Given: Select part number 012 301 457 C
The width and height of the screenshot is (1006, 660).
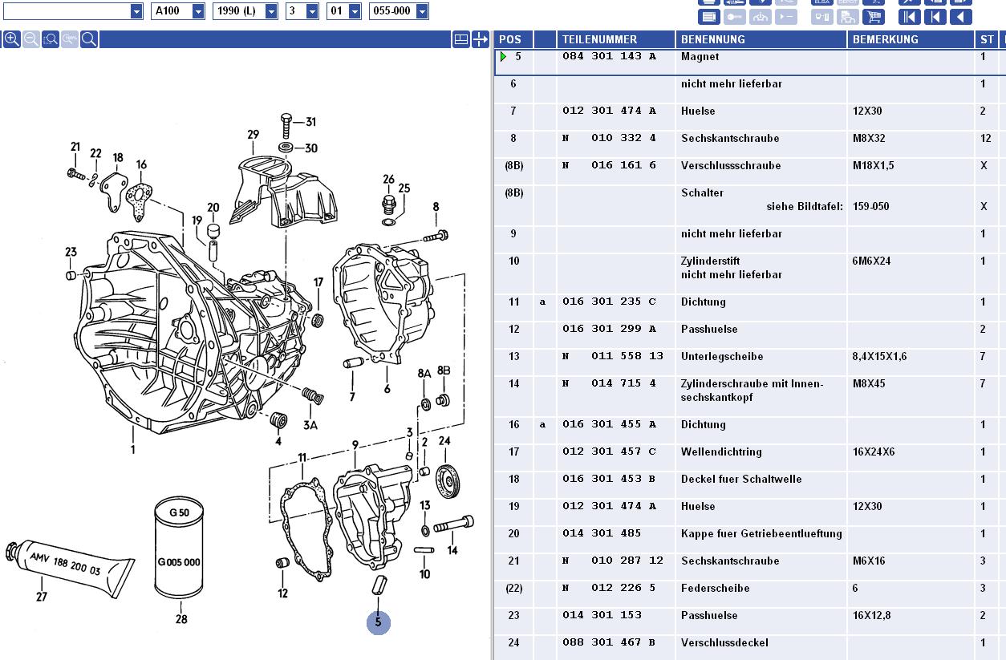Looking at the screenshot, I should [x=609, y=451].
